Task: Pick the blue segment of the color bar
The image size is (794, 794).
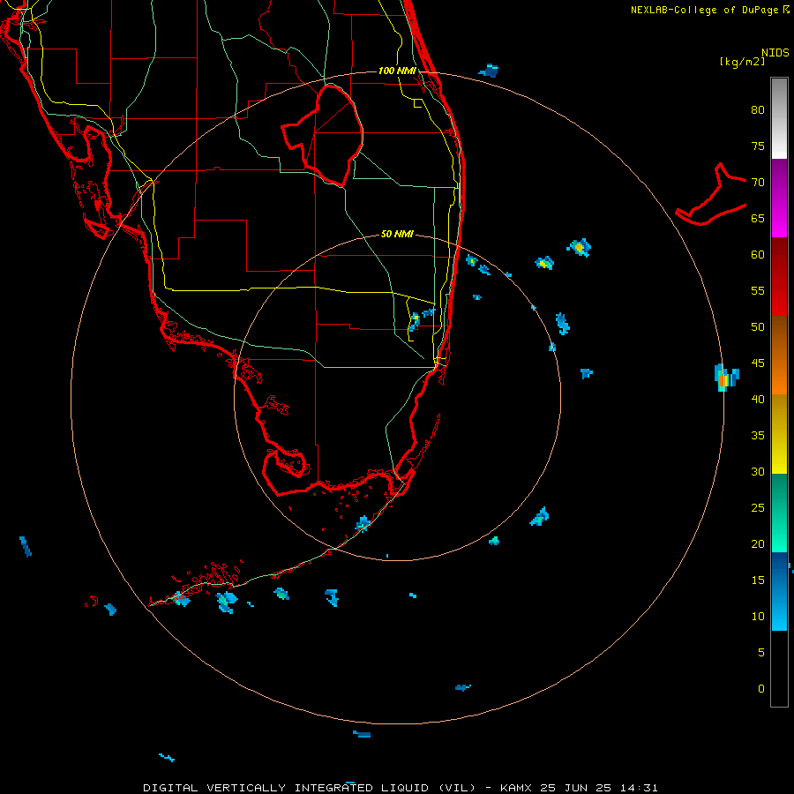Action: [779, 591]
